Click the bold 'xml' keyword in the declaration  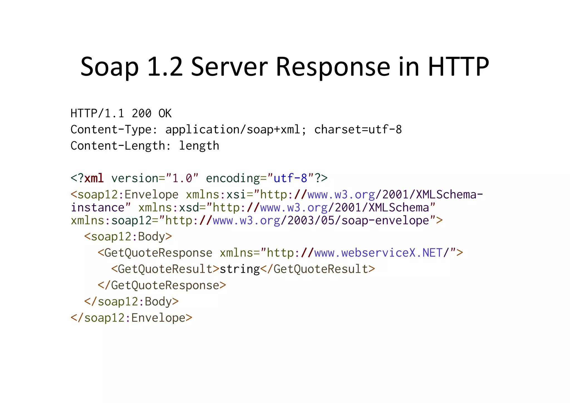pos(94,178)
